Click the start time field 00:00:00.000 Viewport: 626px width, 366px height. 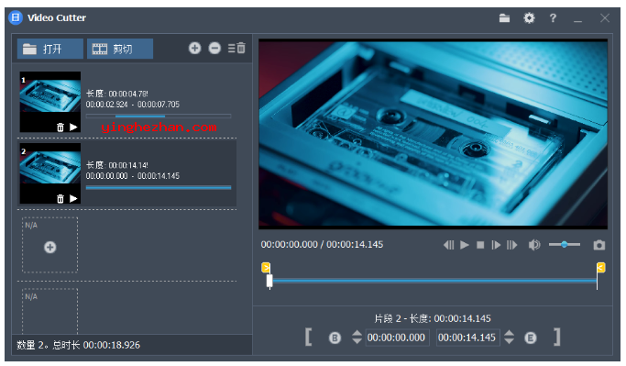397,338
